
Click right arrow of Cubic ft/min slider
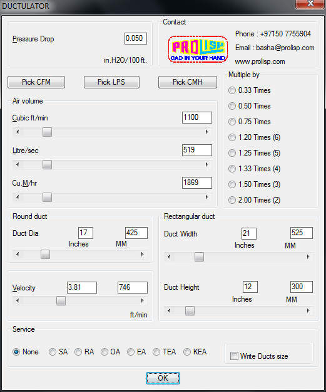pyautogui.click(x=206, y=132)
